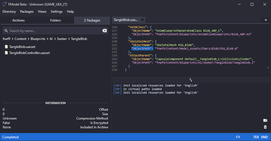Screen dimensions: 271x141
Task: Toggle the TEX auto-export indicator
Action: click(256, 137)
